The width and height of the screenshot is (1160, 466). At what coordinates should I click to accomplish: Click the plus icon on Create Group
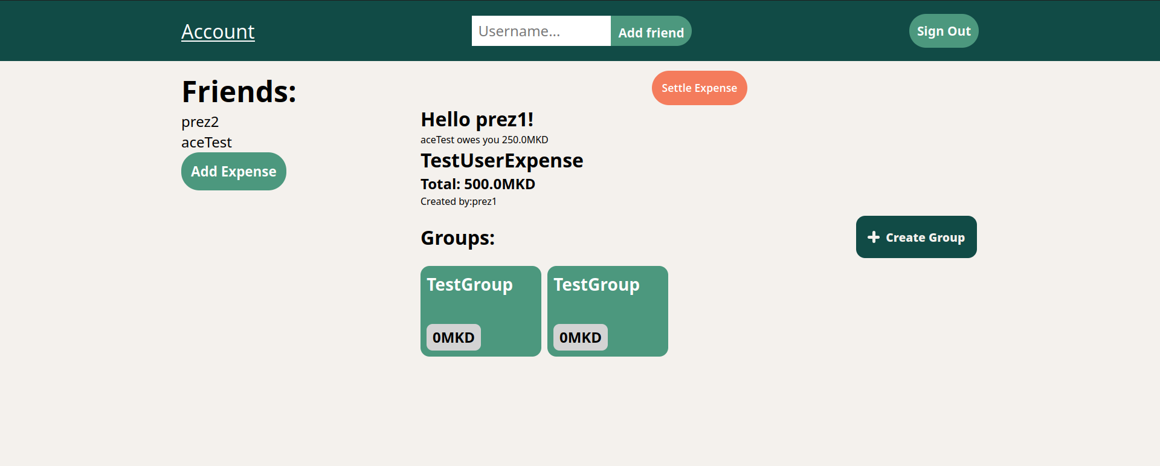click(873, 237)
